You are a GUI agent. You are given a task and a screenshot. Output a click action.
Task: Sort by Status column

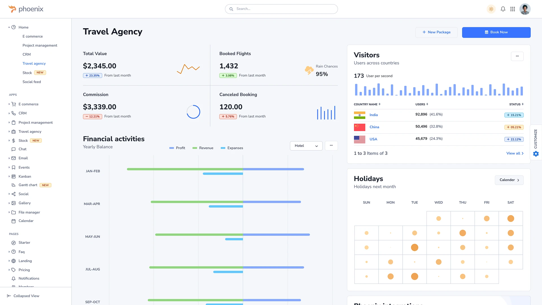[x=516, y=104]
